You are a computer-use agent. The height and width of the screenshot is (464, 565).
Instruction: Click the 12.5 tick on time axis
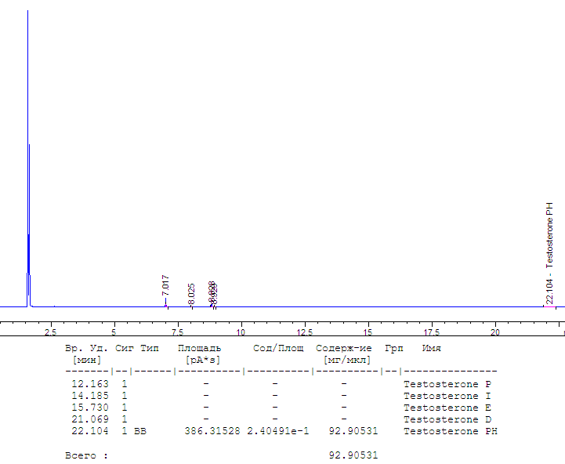[x=304, y=332]
